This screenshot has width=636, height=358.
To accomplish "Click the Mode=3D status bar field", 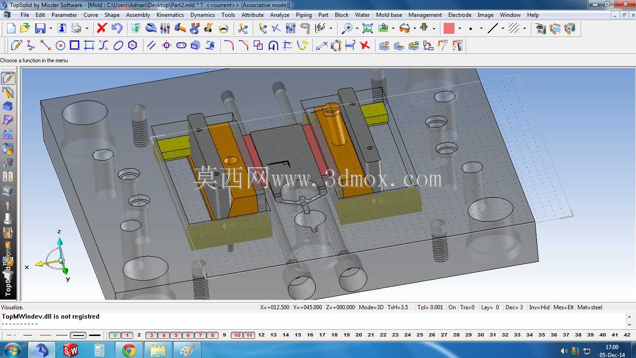I will pyautogui.click(x=371, y=307).
